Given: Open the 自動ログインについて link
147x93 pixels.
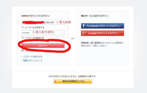Looking at the screenshot, I should [33, 61].
